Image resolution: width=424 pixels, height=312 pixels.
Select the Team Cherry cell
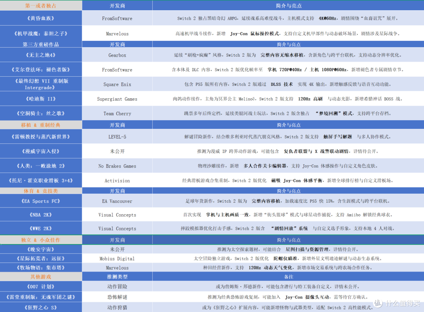pyautogui.click(x=117, y=114)
